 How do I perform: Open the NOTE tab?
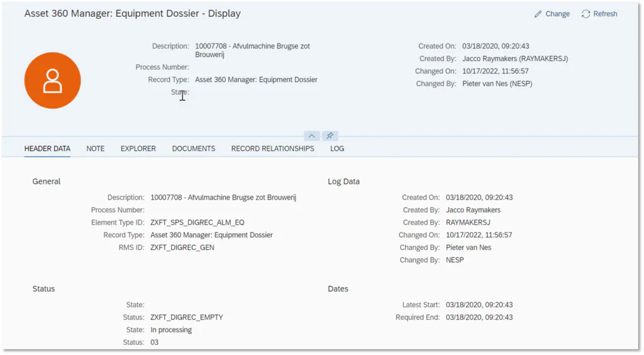(96, 149)
